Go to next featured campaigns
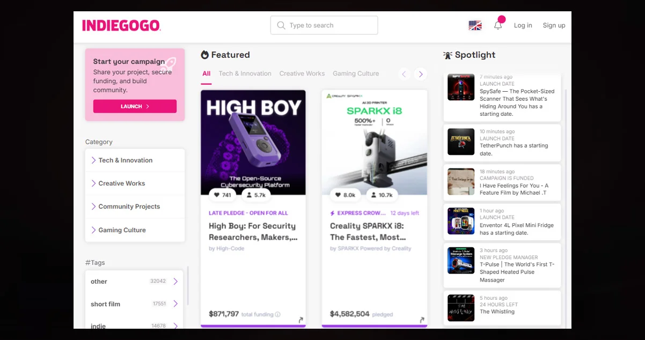 (421, 74)
